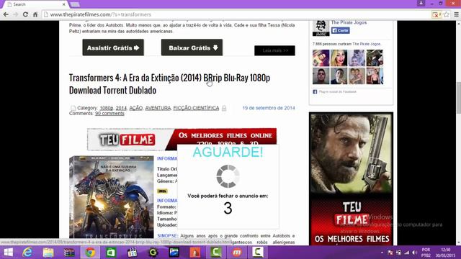The width and height of the screenshot is (461, 259).
Task: Click the SINOPSE heading text
Action: pyautogui.click(x=167, y=236)
